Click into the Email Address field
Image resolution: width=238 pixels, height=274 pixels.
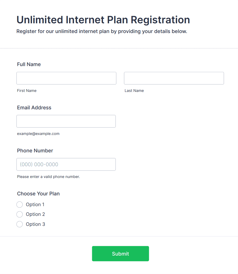[x=66, y=121]
